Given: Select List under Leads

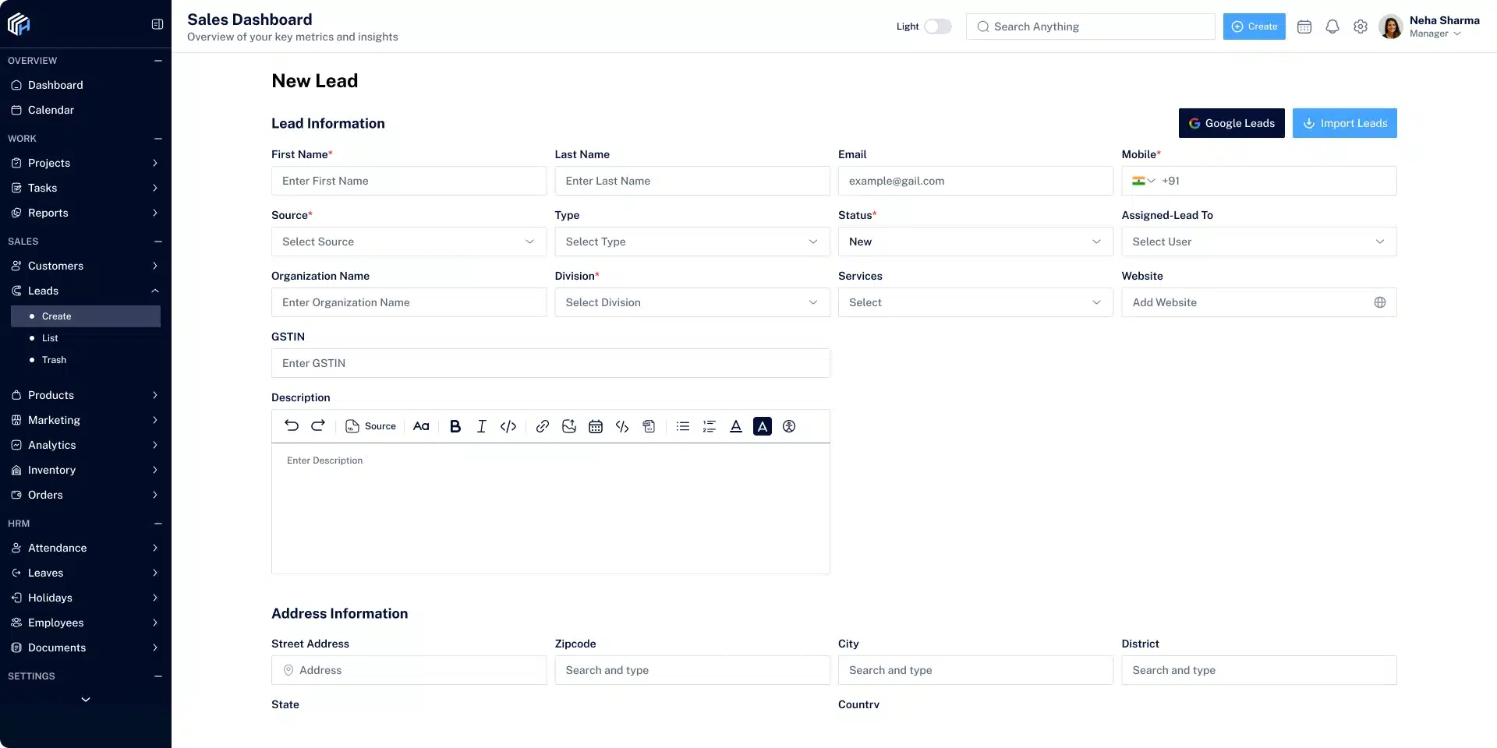Looking at the screenshot, I should pos(86,338).
